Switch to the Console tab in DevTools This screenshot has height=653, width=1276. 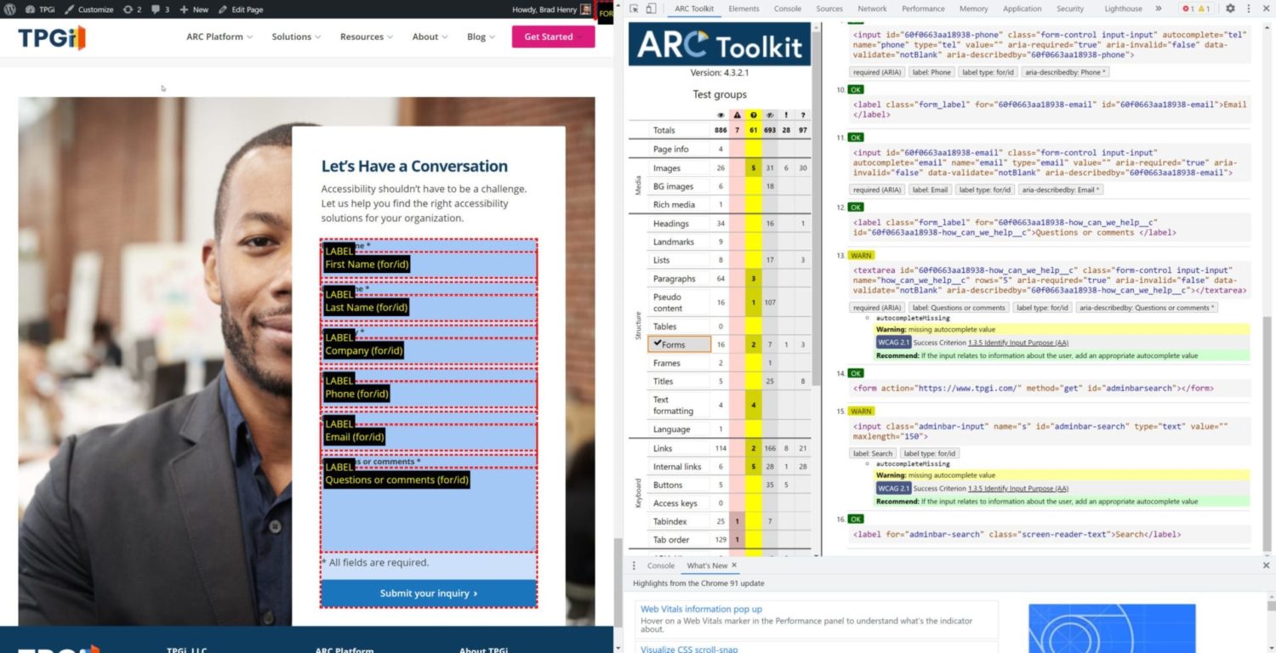click(788, 9)
